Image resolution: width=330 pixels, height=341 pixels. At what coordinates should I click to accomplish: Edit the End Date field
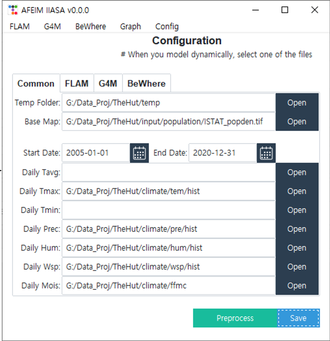pyautogui.click(x=223, y=153)
